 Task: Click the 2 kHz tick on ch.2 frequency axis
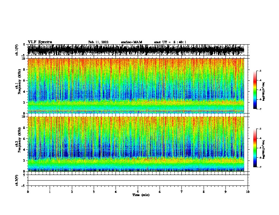pyautogui.click(x=24, y=161)
